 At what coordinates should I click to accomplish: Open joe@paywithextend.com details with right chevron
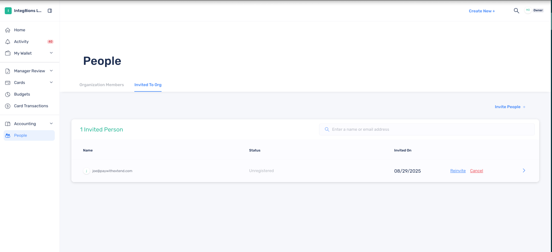click(524, 170)
